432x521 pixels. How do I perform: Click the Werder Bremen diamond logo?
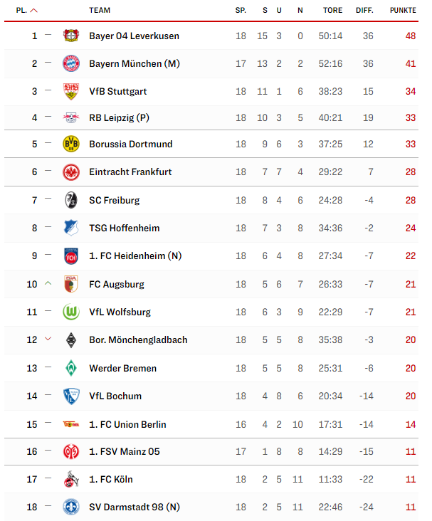(70, 368)
